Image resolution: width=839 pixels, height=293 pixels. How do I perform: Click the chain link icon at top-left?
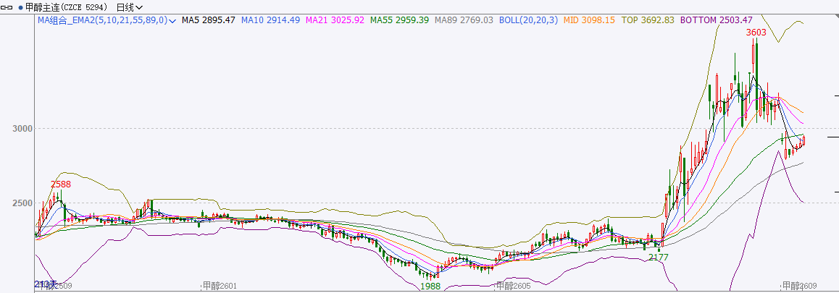(x=7, y=7)
